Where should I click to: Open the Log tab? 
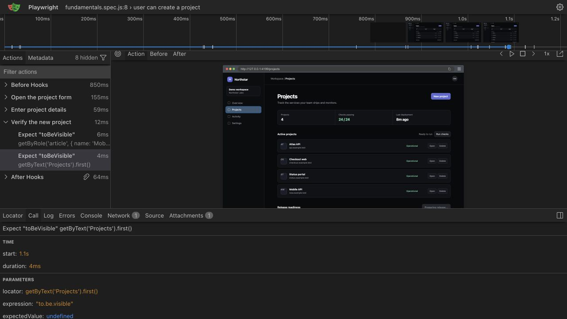[48, 215]
